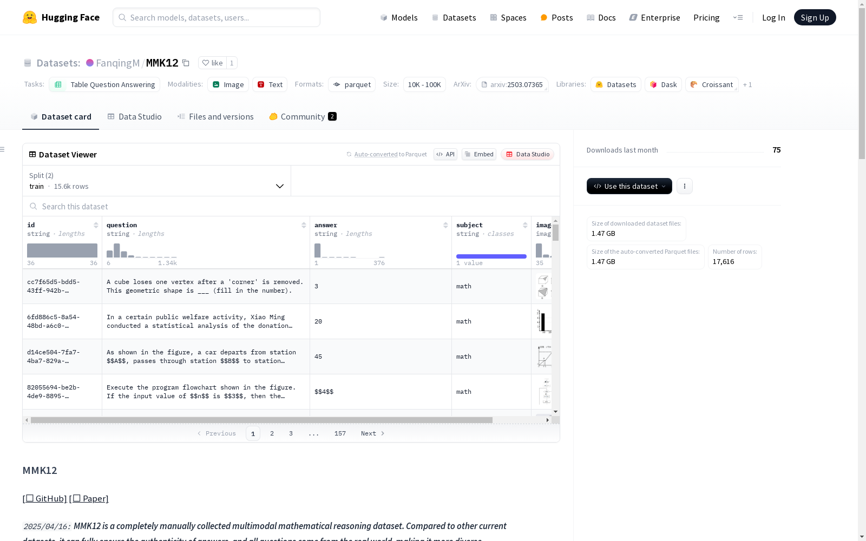Open Enterprise in the top navigation
The height and width of the screenshot is (541, 866).
coord(654,17)
